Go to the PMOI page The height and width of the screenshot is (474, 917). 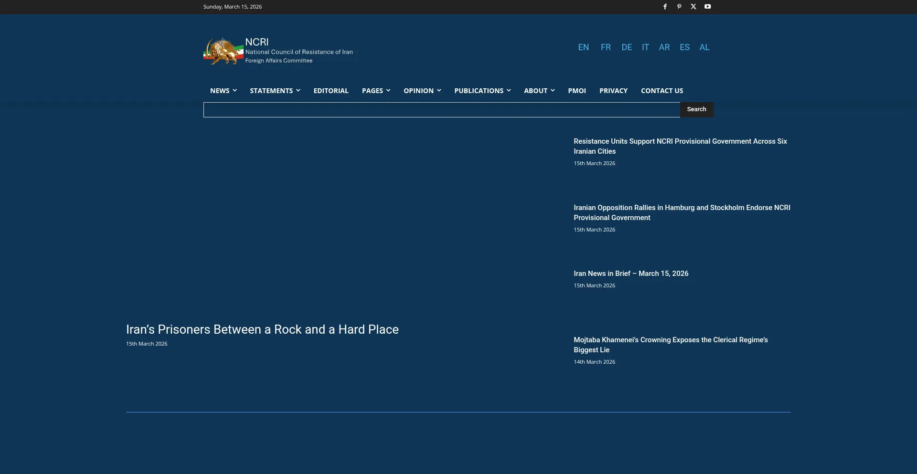click(x=577, y=91)
